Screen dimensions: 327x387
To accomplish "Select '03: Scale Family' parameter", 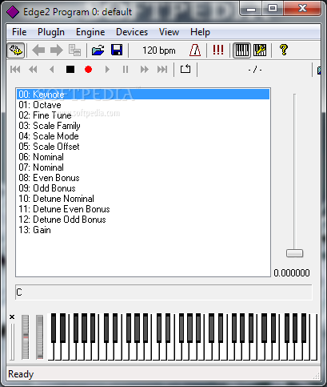I will coord(143,126).
